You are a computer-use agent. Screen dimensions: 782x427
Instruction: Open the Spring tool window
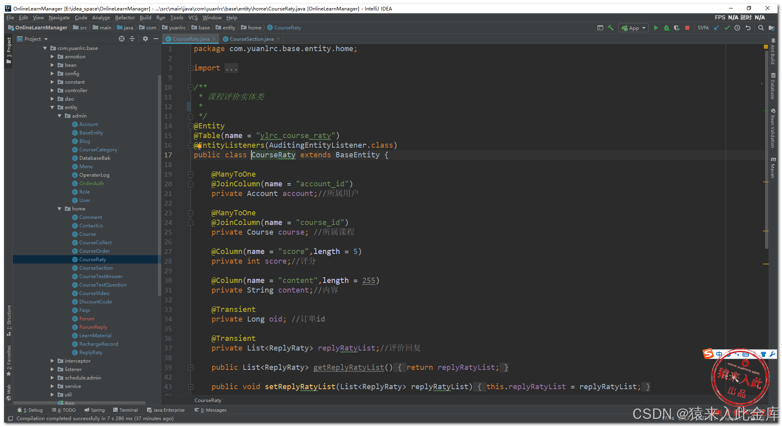[x=94, y=410]
